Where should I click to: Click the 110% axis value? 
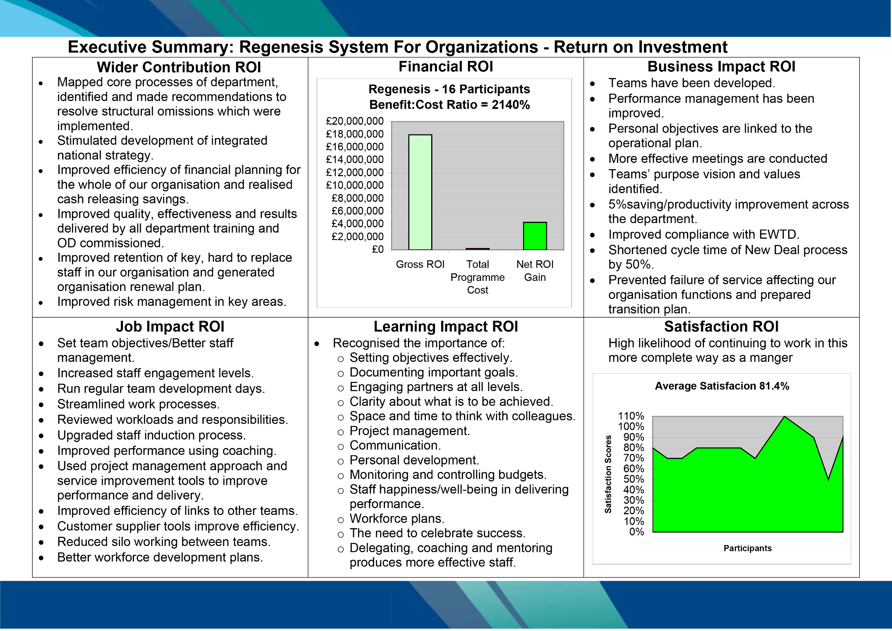pos(631,416)
